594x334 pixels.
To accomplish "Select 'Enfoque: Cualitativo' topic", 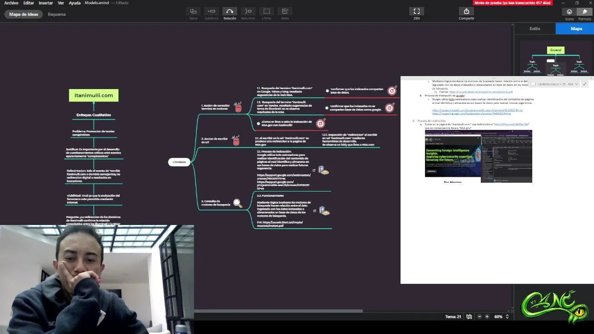I will (94, 115).
